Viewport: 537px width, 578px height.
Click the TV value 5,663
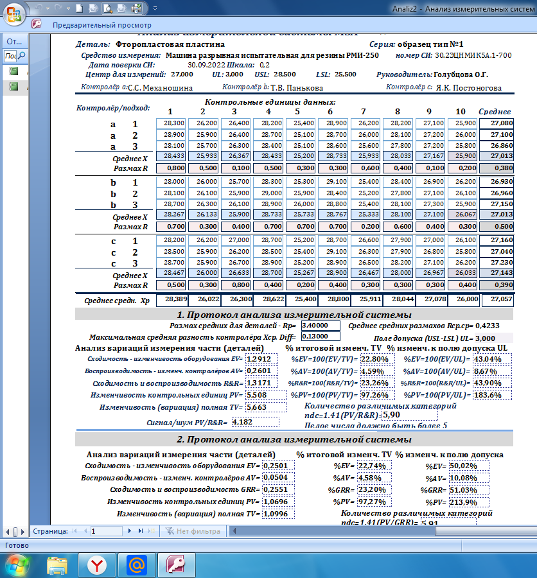(267, 407)
